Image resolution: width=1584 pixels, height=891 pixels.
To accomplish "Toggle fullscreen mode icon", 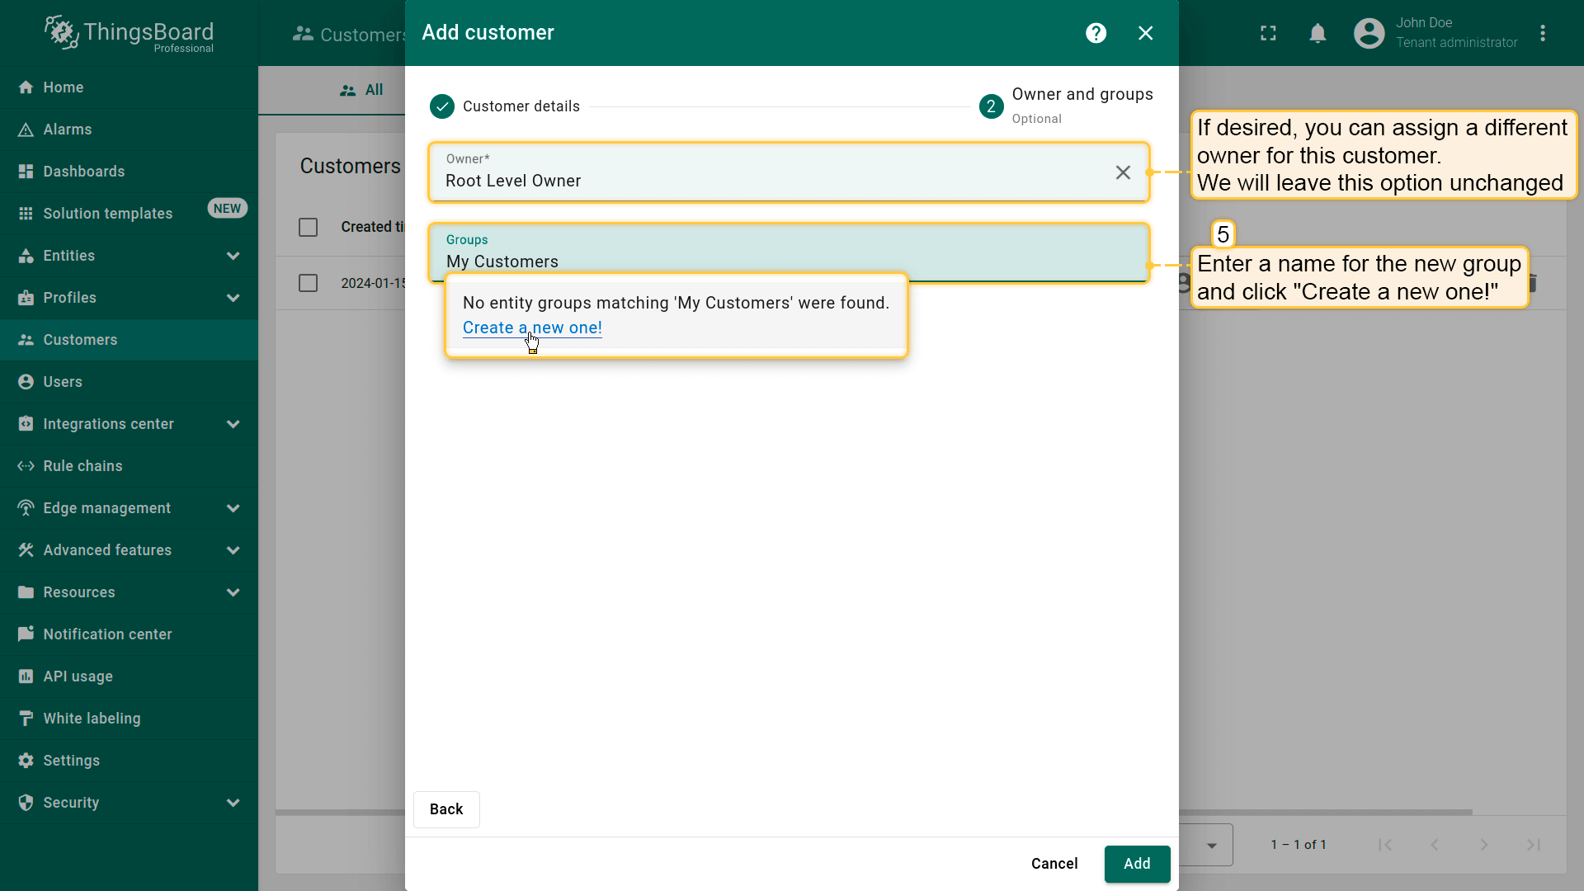I will pos(1268,33).
